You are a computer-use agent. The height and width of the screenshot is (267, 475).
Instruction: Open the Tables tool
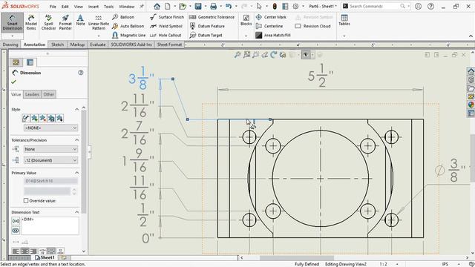coord(344,20)
